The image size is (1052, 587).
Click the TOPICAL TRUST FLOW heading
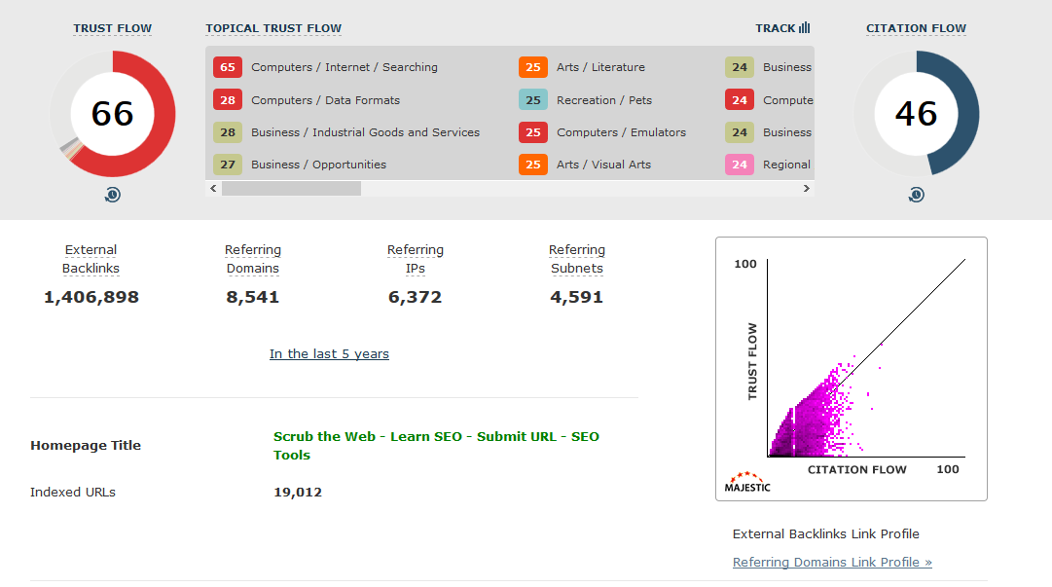[x=273, y=28]
